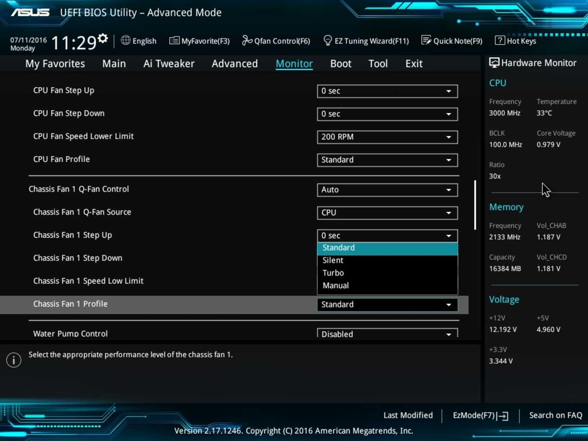Select the Monitor tab
The height and width of the screenshot is (441, 588).
(x=294, y=64)
